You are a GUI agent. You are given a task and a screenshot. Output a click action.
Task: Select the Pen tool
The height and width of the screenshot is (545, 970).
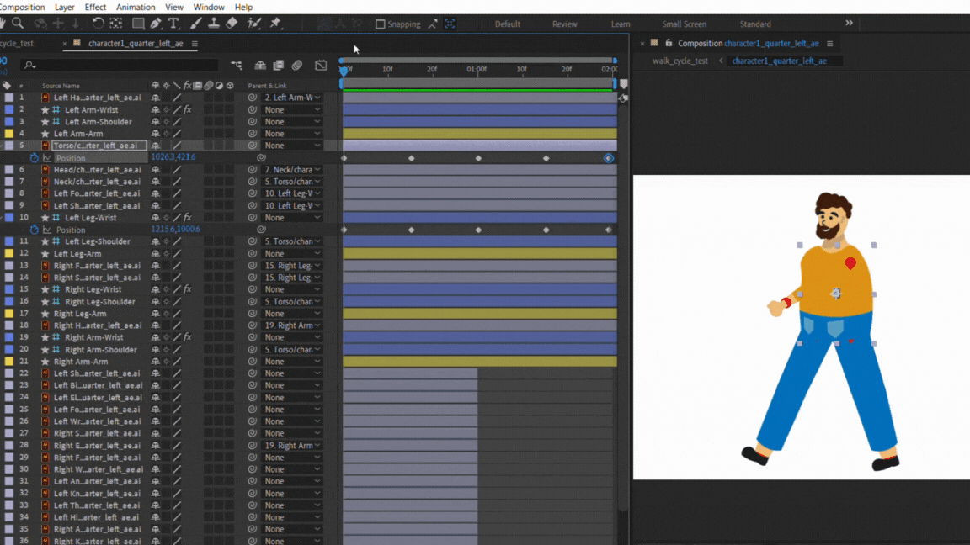coord(156,24)
